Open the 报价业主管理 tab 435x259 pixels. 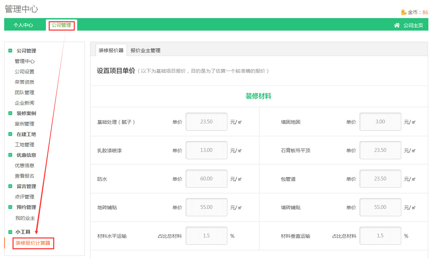click(145, 50)
